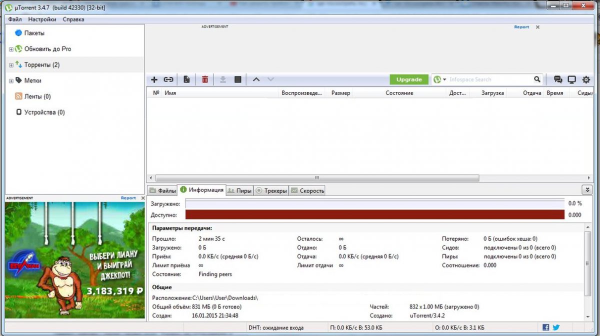Click the search magnifier icon
Screen dimensions: 600x336
(537, 79)
